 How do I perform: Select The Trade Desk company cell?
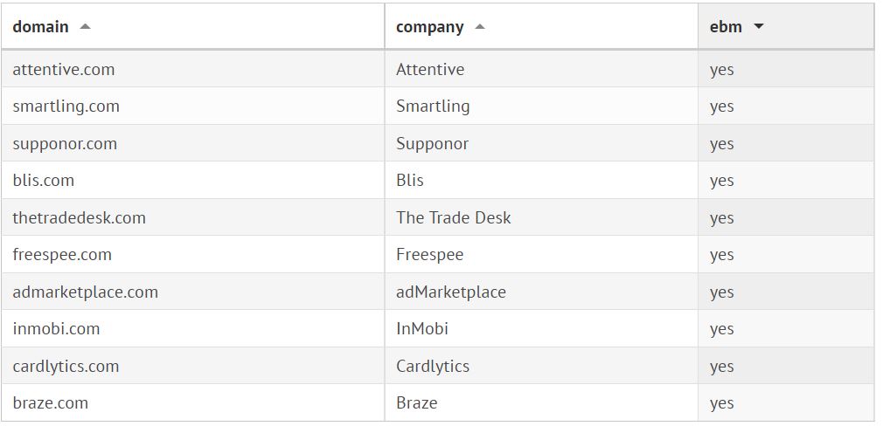click(x=454, y=218)
